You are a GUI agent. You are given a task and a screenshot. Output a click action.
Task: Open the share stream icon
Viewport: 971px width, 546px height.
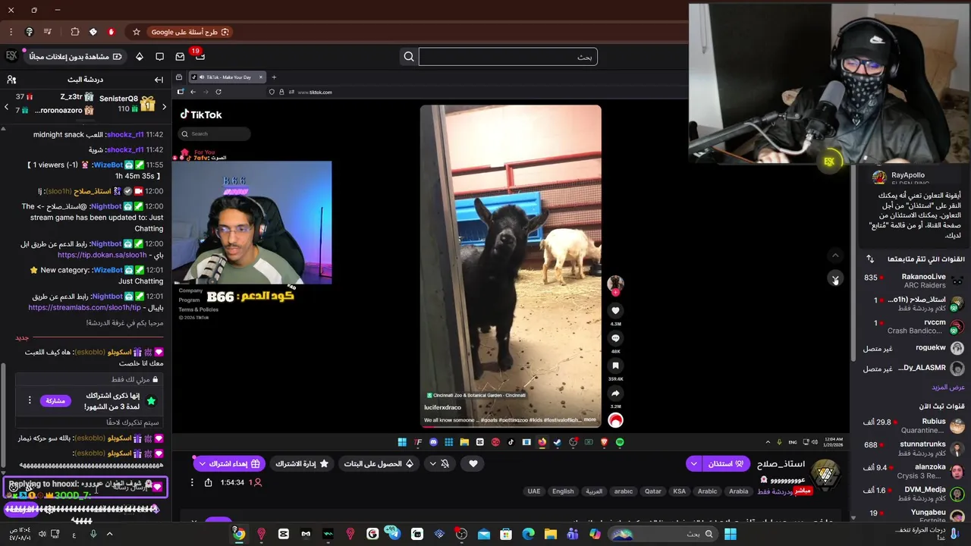point(208,482)
